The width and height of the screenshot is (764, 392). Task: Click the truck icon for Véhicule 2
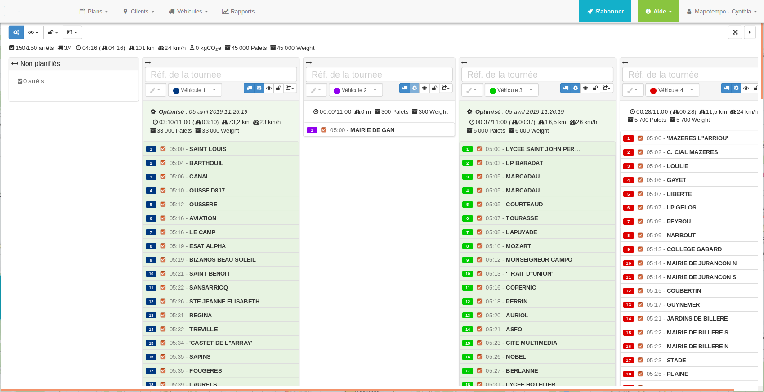pos(405,88)
